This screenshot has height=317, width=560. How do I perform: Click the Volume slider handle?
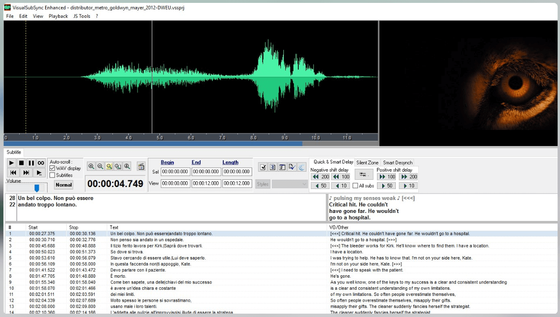tap(37, 188)
